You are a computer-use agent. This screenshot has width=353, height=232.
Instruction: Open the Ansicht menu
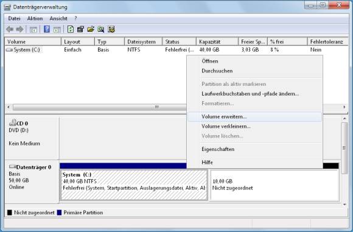coord(58,18)
